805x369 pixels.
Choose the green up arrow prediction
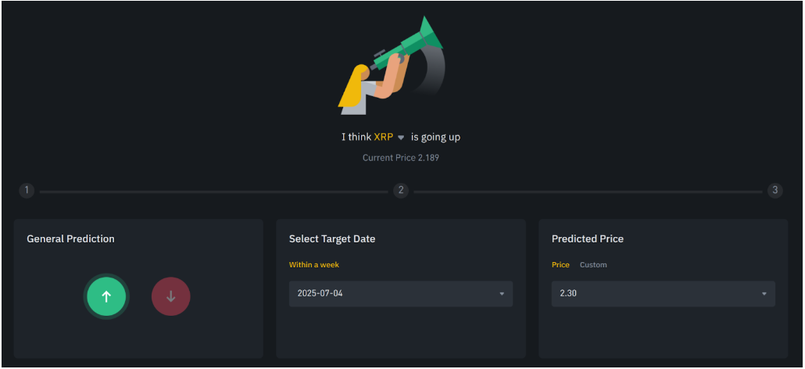(106, 296)
